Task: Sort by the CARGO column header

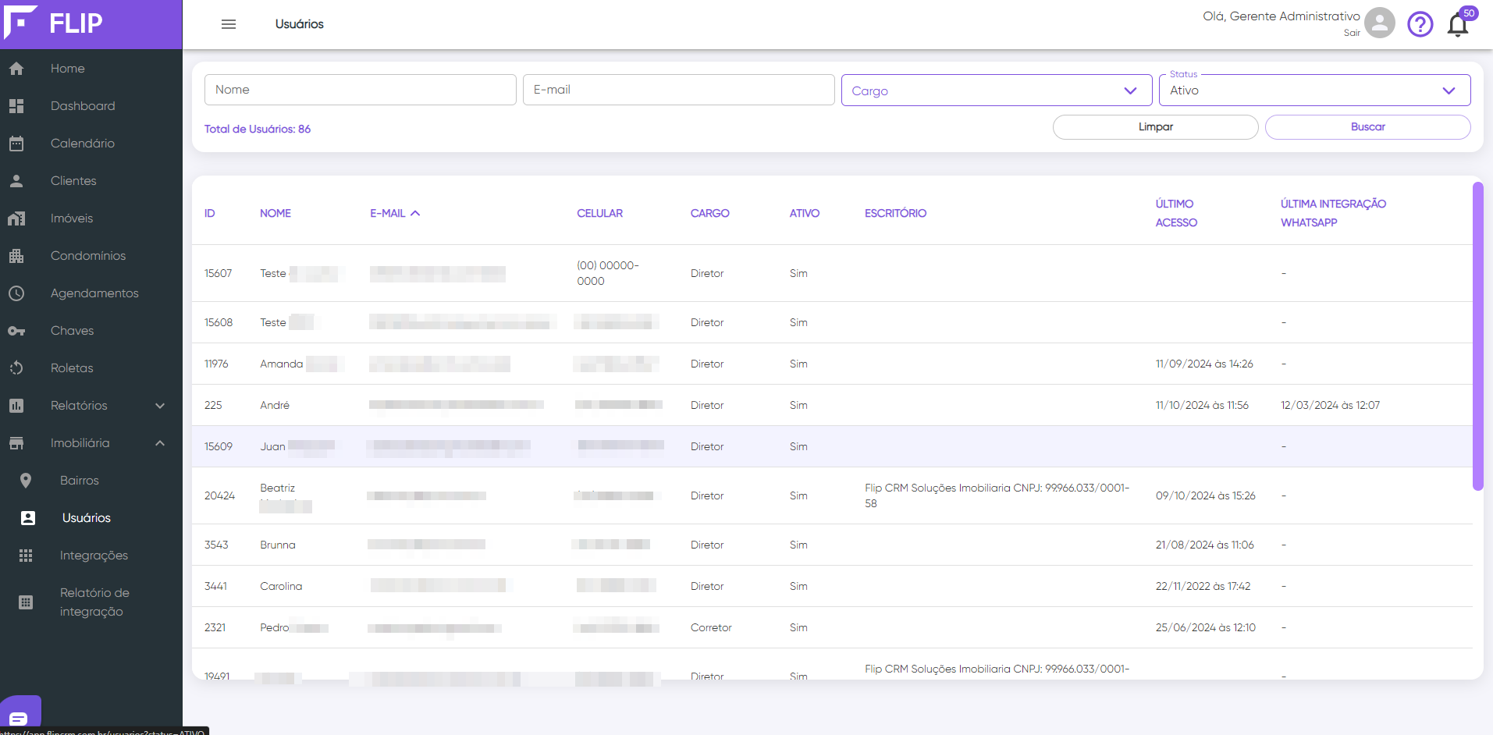Action: 709,213
